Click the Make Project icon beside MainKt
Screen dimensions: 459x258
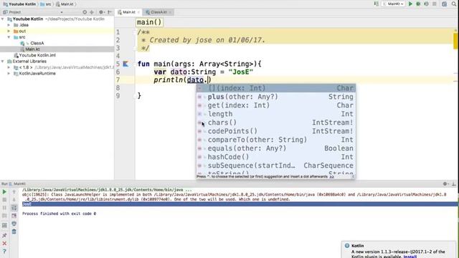tap(376, 4)
